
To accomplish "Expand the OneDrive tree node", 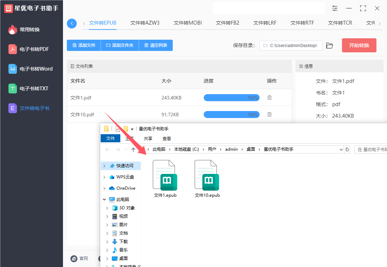I will [x=104, y=188].
